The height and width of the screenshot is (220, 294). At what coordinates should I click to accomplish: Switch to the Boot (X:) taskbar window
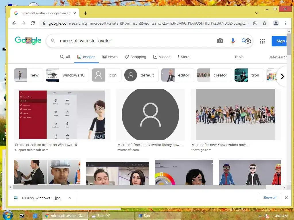[112, 216]
